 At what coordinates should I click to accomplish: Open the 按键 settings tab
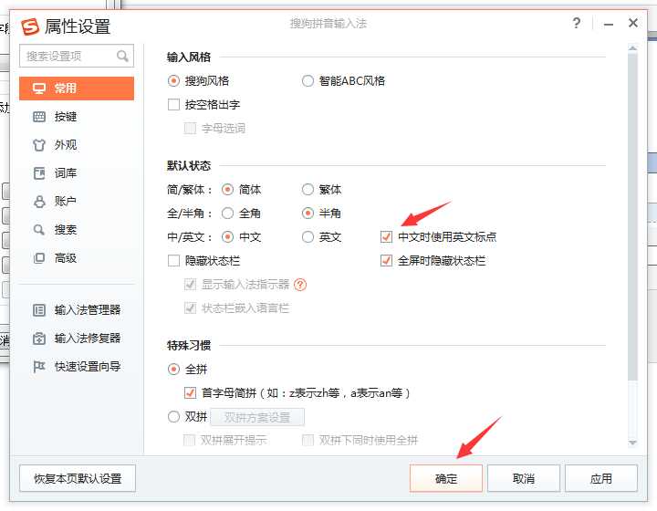[77, 117]
